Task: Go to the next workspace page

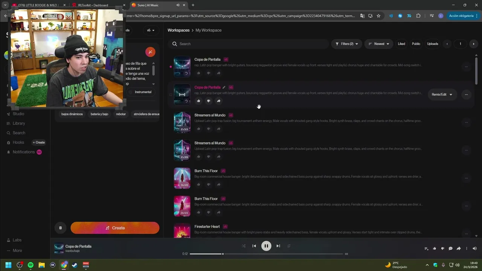Action: (x=473, y=44)
